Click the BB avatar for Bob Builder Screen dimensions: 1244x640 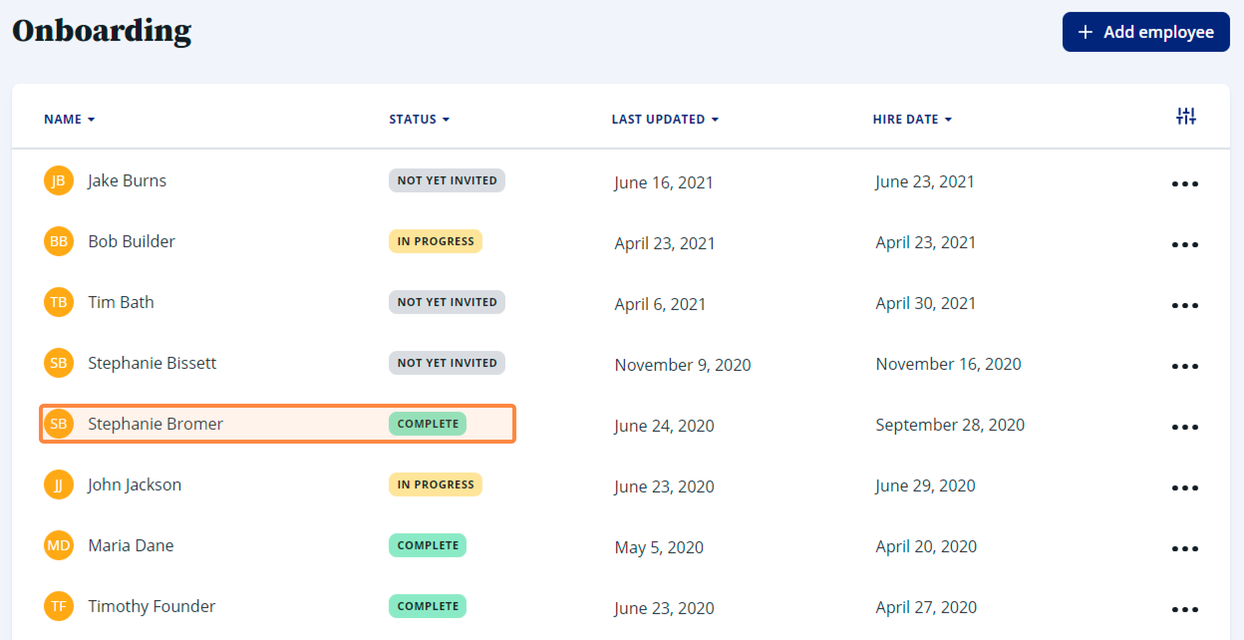tap(59, 241)
